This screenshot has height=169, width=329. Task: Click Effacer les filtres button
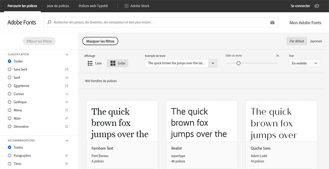[39, 41]
